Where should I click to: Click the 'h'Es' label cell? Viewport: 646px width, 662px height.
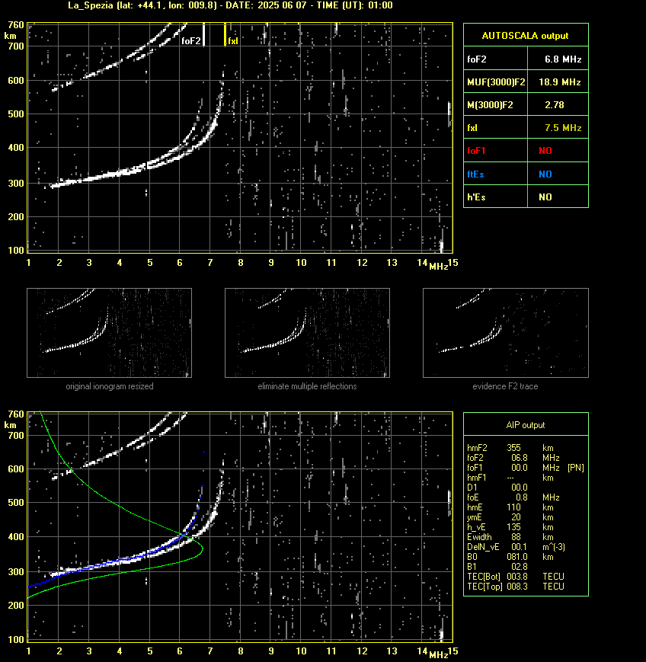click(496, 197)
